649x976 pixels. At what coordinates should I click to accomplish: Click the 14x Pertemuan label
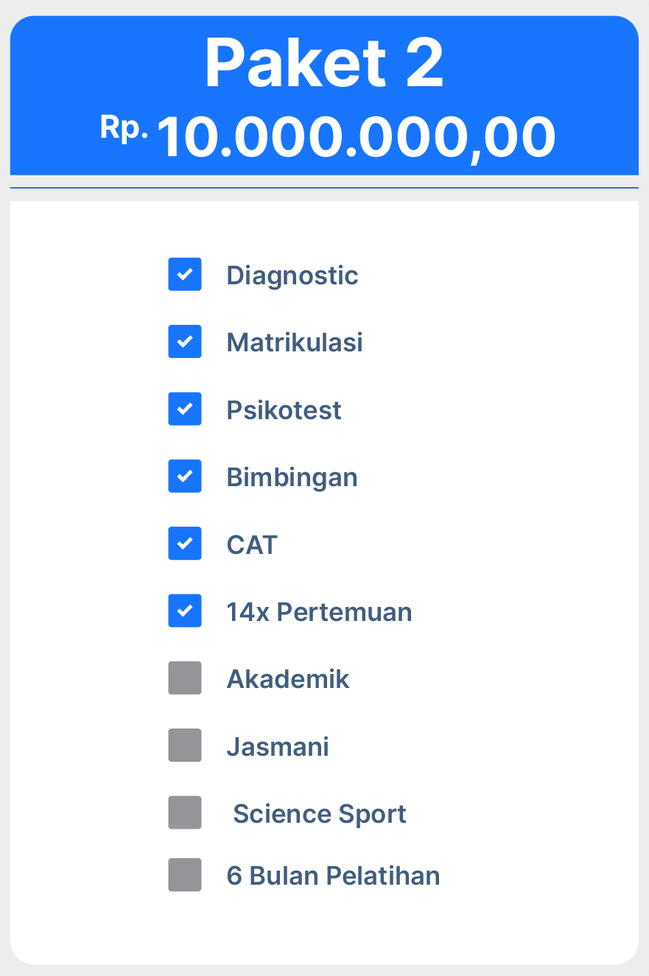[x=319, y=612]
